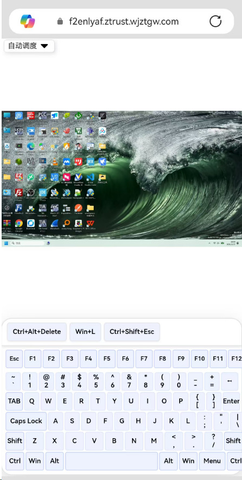The image size is (242, 480).
Task: Tap the backspace arrow key
Action: point(230,381)
